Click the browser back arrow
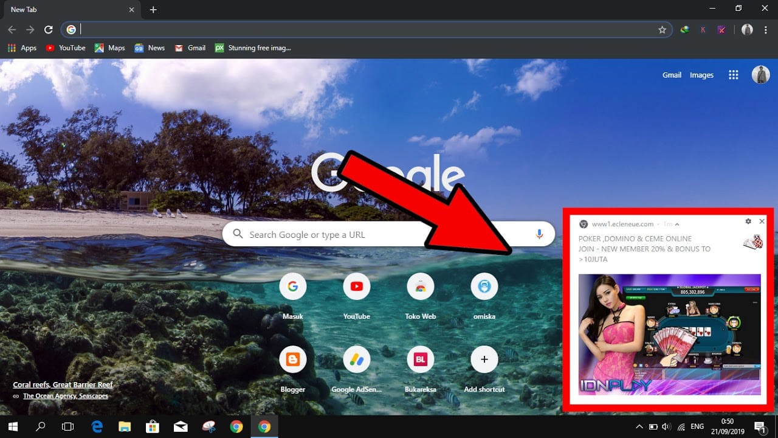The width and height of the screenshot is (778, 438). (x=12, y=30)
